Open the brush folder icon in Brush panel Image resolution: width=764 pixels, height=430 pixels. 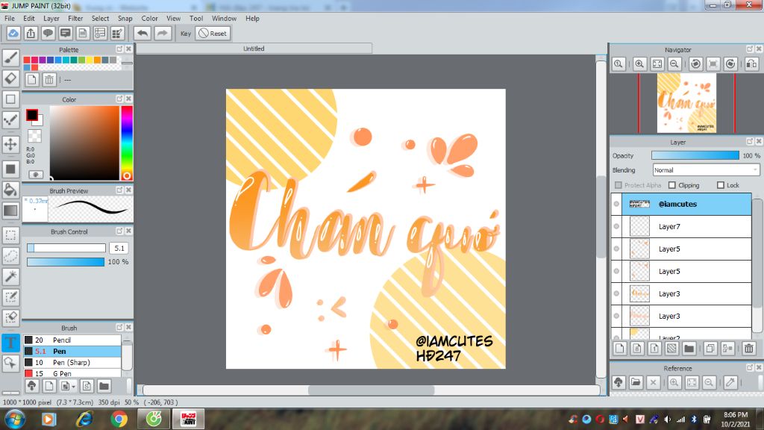click(x=104, y=386)
